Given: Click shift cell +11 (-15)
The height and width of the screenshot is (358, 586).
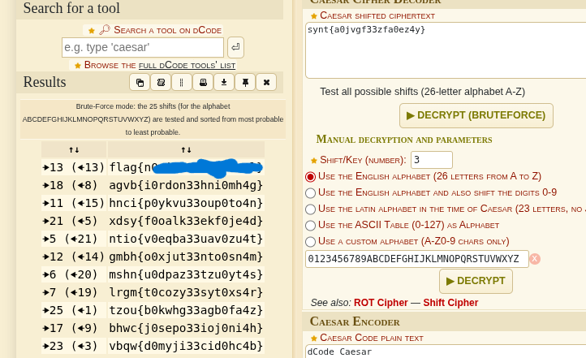Looking at the screenshot, I should coord(74,203).
